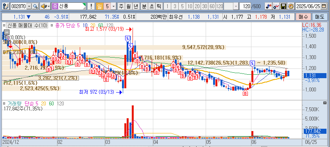Image resolution: width=330 pixels, height=147 pixels.
Task: Switch to weekly 주 chart
Action: click(x=121, y=6)
